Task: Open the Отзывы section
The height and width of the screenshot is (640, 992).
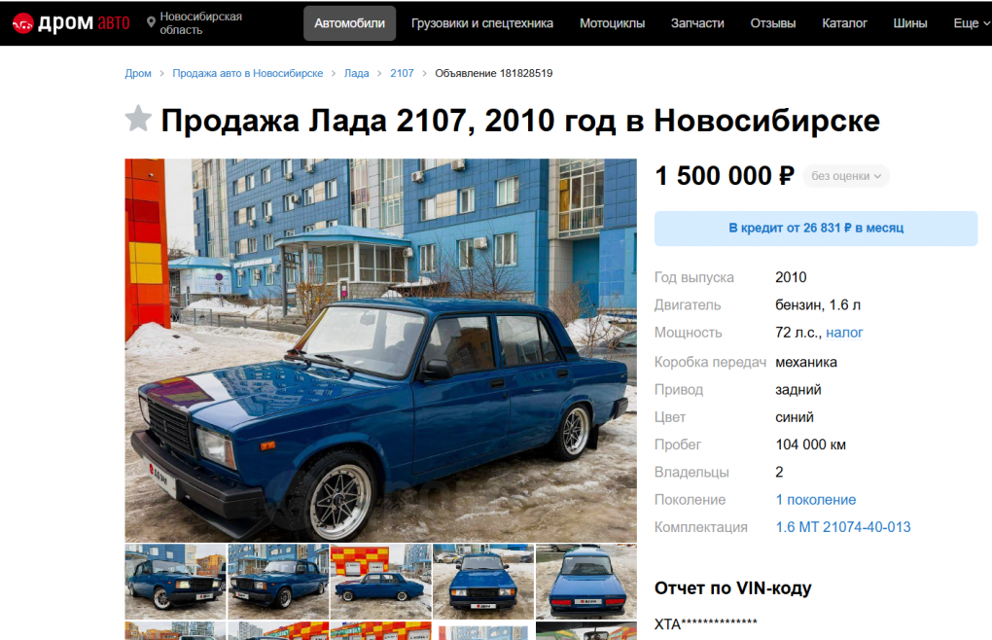Action: [x=772, y=23]
